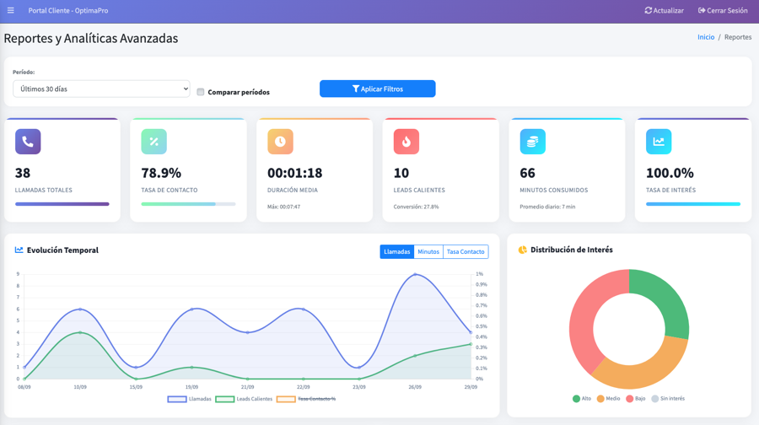The height and width of the screenshot is (425, 759).
Task: Go to Inicio breadcrumb link
Action: point(705,37)
